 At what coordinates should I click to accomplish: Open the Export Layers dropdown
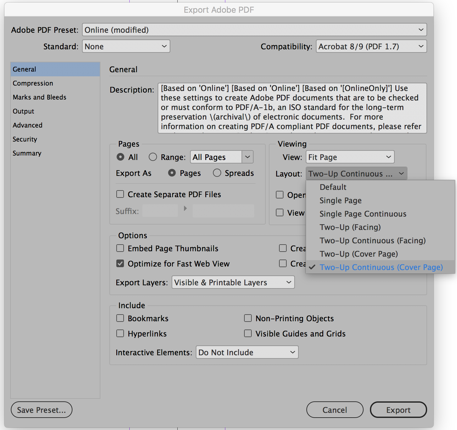[x=233, y=282]
